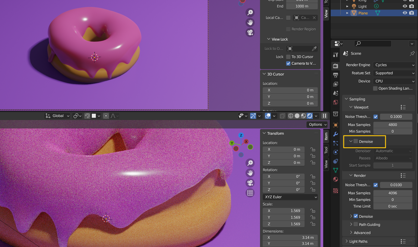
Task: Uncheck the Render Denoise checkbox
Action: coord(356,216)
